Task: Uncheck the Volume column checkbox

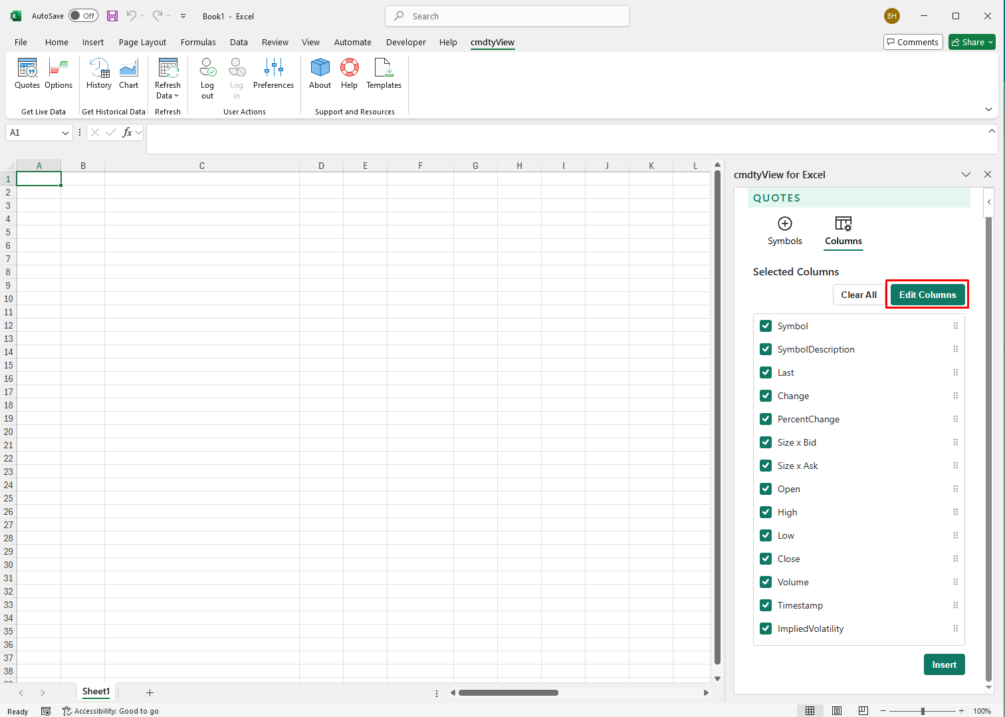Action: coord(766,582)
